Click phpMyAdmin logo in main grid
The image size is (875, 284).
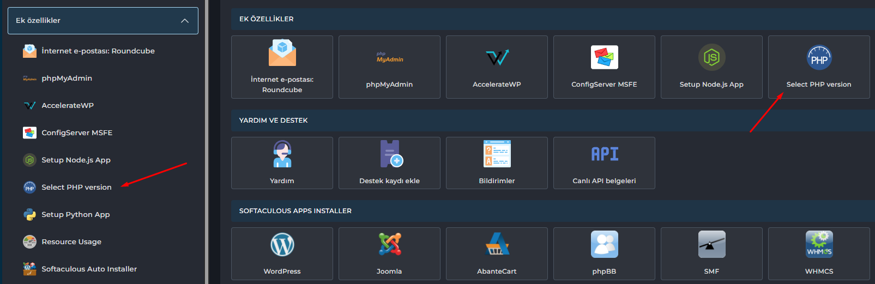click(389, 57)
